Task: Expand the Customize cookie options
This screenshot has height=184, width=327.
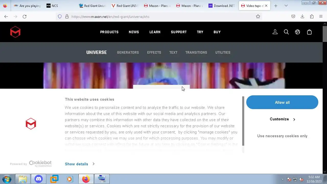Action: coord(282,119)
